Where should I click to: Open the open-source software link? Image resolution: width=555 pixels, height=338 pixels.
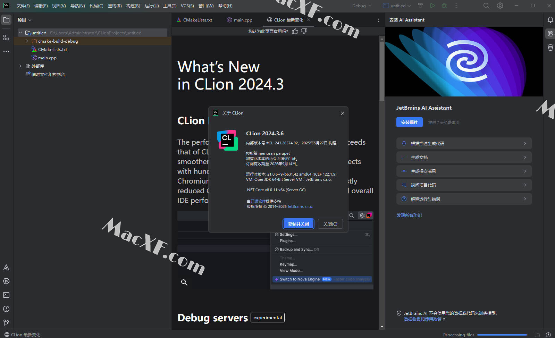click(258, 201)
